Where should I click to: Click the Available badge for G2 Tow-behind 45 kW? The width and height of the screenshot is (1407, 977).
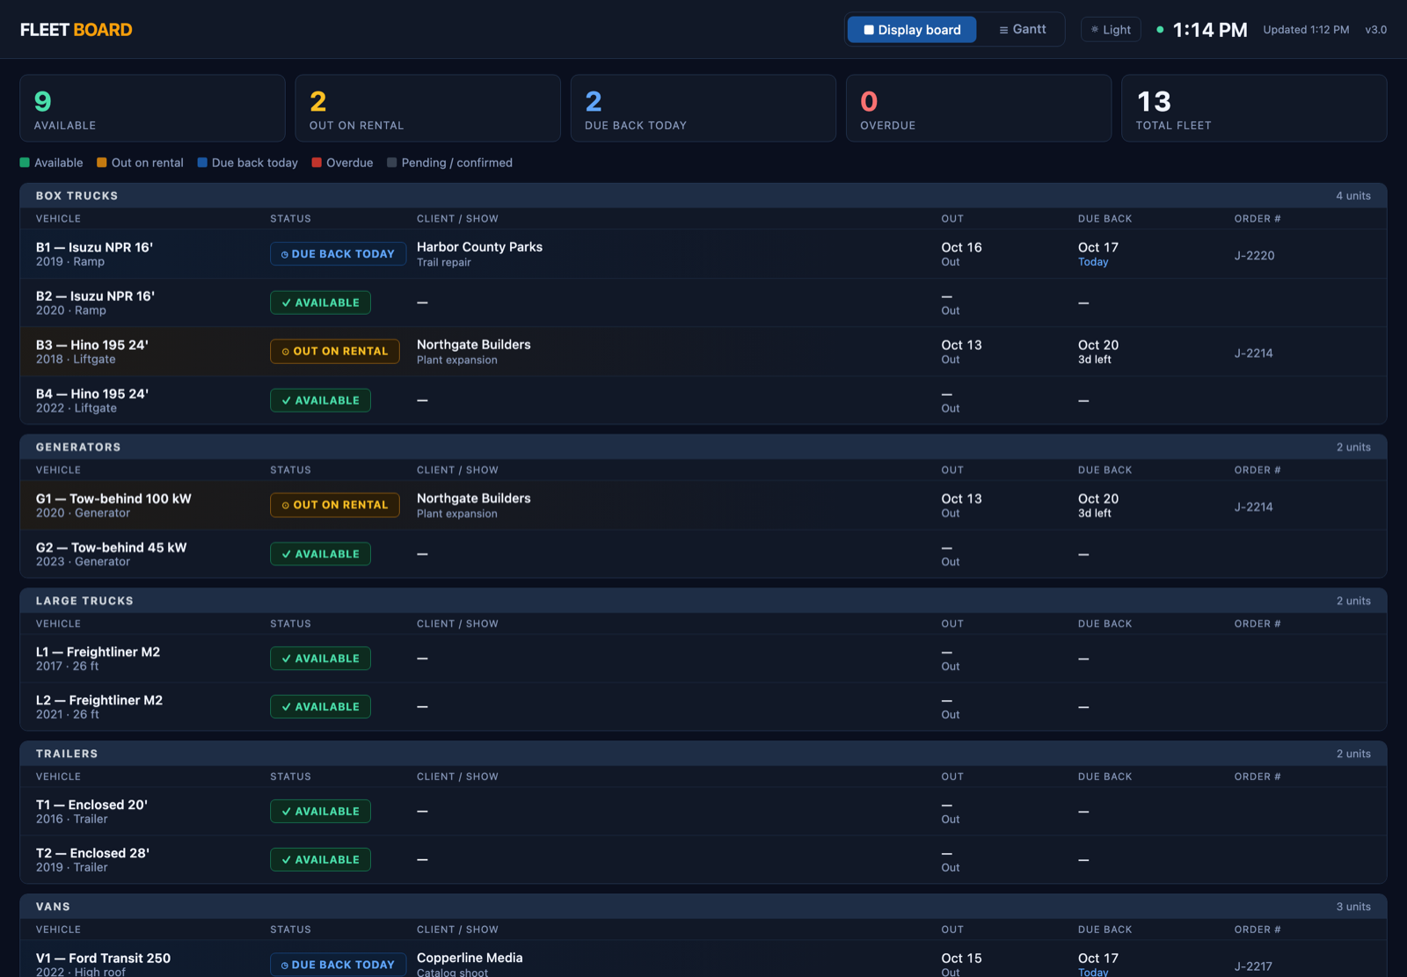[x=320, y=554]
